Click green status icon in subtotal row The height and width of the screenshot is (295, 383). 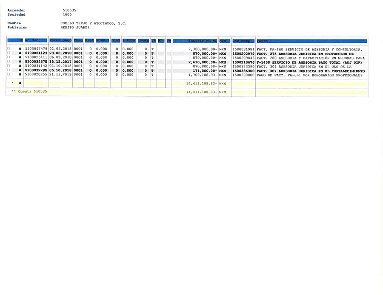click(20, 84)
